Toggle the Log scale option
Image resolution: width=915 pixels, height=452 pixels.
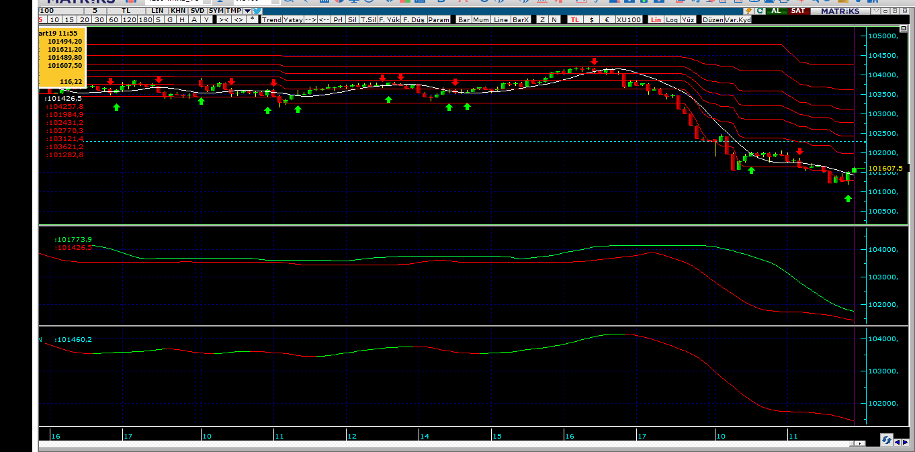click(672, 19)
